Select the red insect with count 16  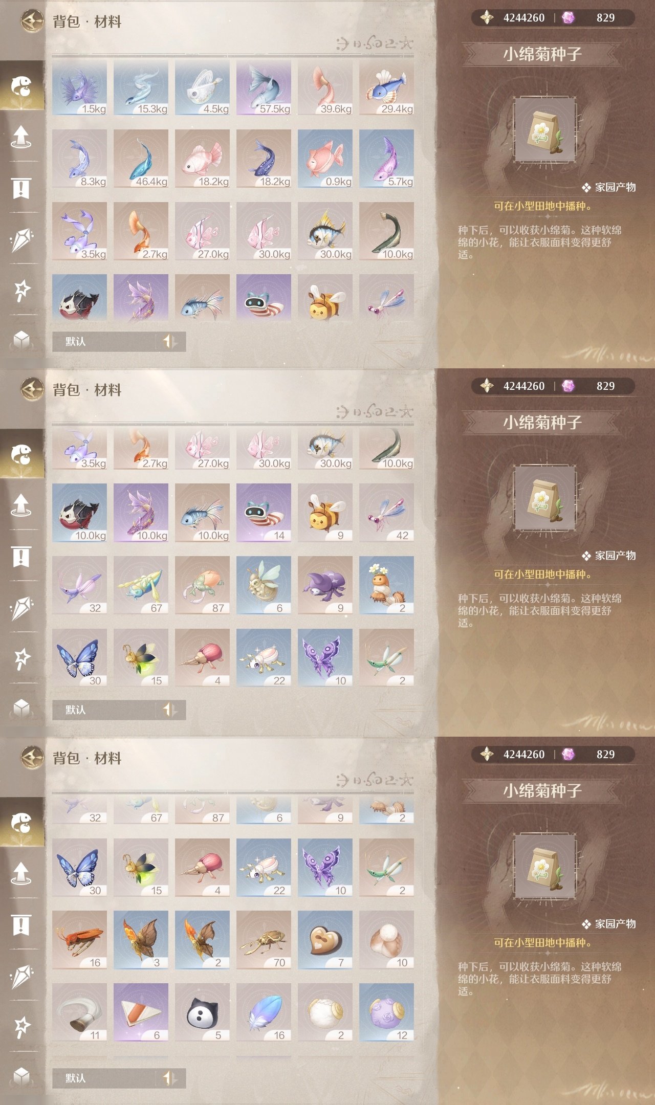pyautogui.click(x=79, y=940)
